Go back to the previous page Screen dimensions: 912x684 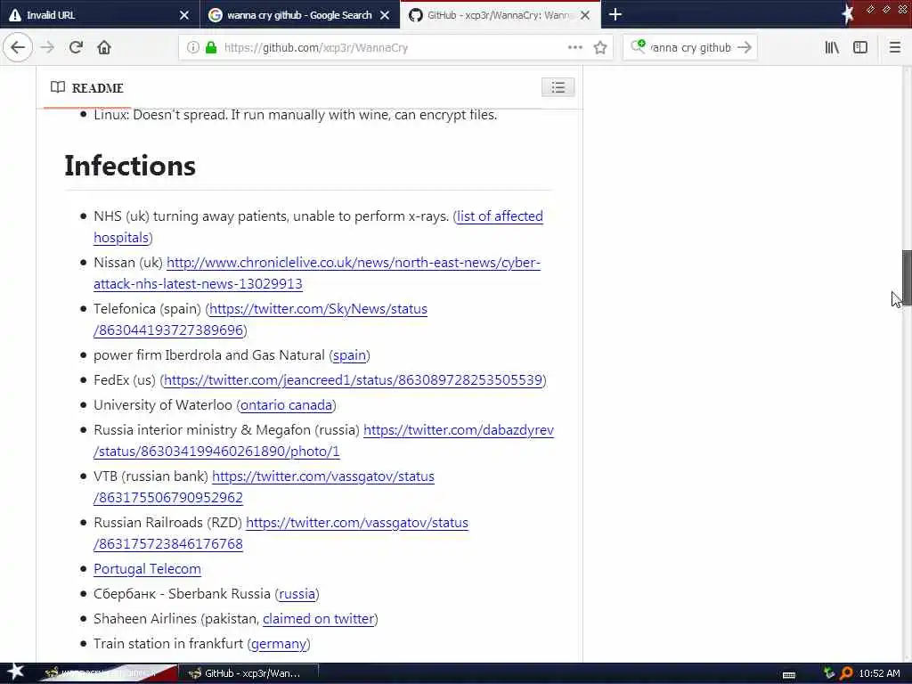click(x=18, y=47)
